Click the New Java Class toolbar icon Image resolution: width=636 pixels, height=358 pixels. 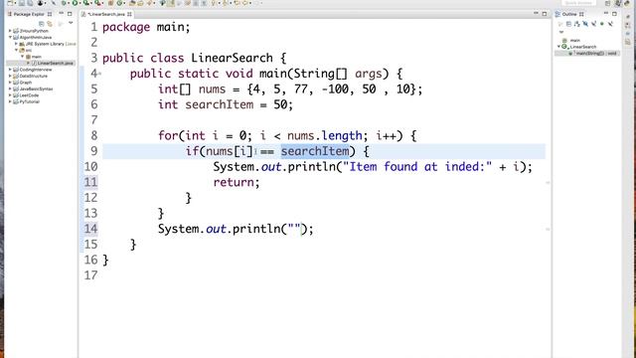119,3
